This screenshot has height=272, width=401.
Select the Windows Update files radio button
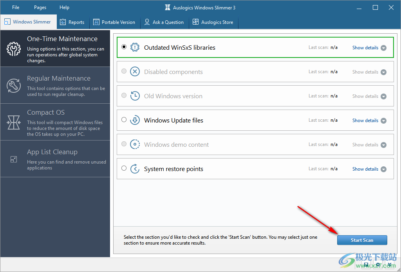[124, 120]
